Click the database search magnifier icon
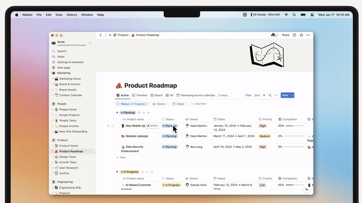Viewport: 362px width, 203px height. pyautogui.click(x=270, y=95)
